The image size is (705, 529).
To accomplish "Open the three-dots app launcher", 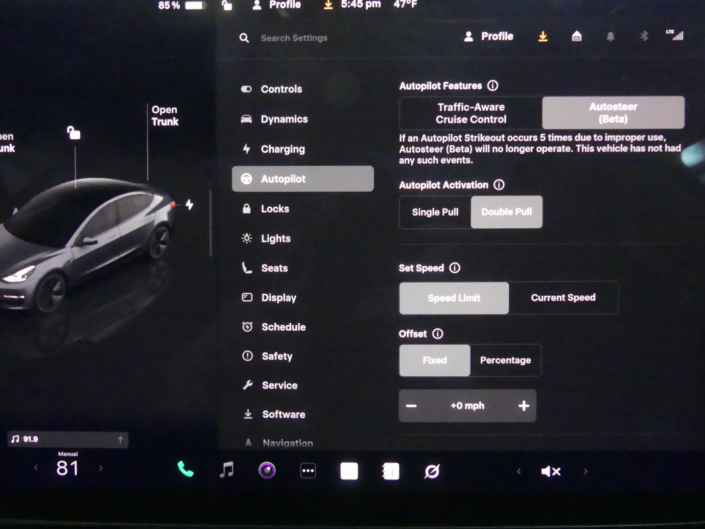I will click(x=308, y=471).
